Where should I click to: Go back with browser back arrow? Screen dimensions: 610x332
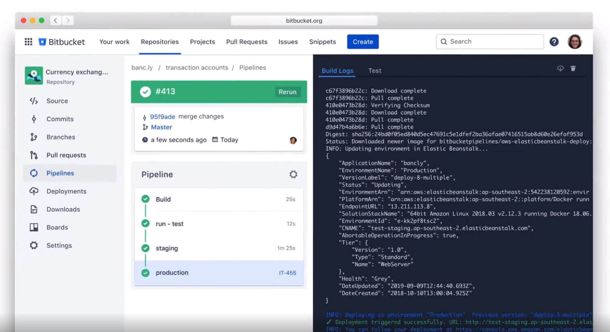pos(56,20)
